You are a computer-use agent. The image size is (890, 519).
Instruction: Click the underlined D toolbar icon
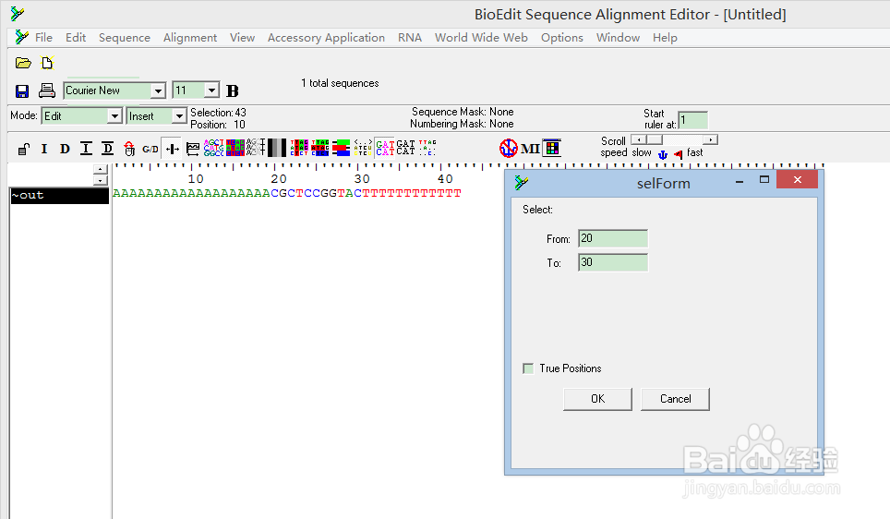pos(107,149)
